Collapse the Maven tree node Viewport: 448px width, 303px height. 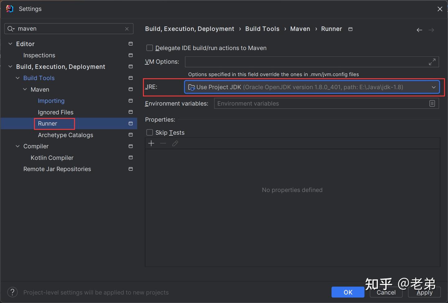tap(25, 90)
